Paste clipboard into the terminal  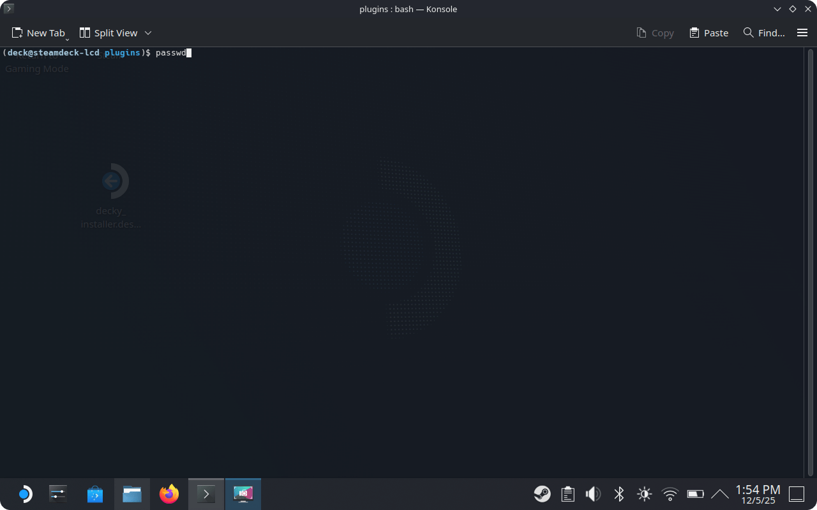708,33
